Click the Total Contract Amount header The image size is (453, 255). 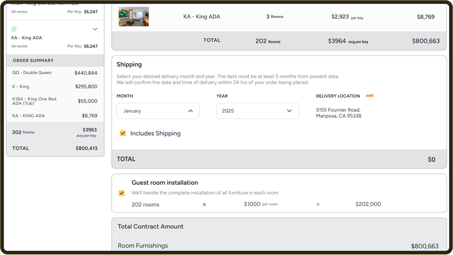(151, 226)
